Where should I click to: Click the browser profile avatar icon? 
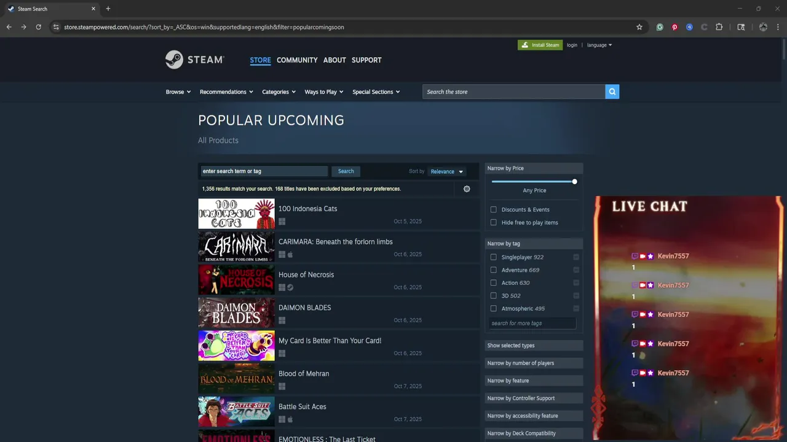coord(763,27)
